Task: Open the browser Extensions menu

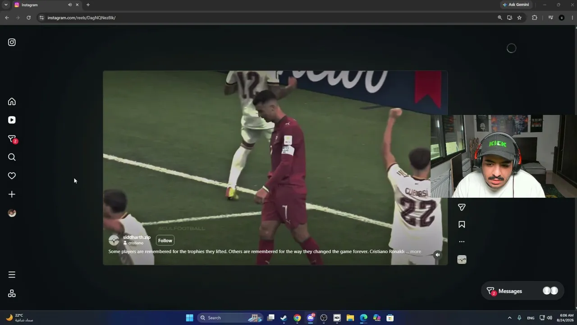Action: [x=535, y=18]
